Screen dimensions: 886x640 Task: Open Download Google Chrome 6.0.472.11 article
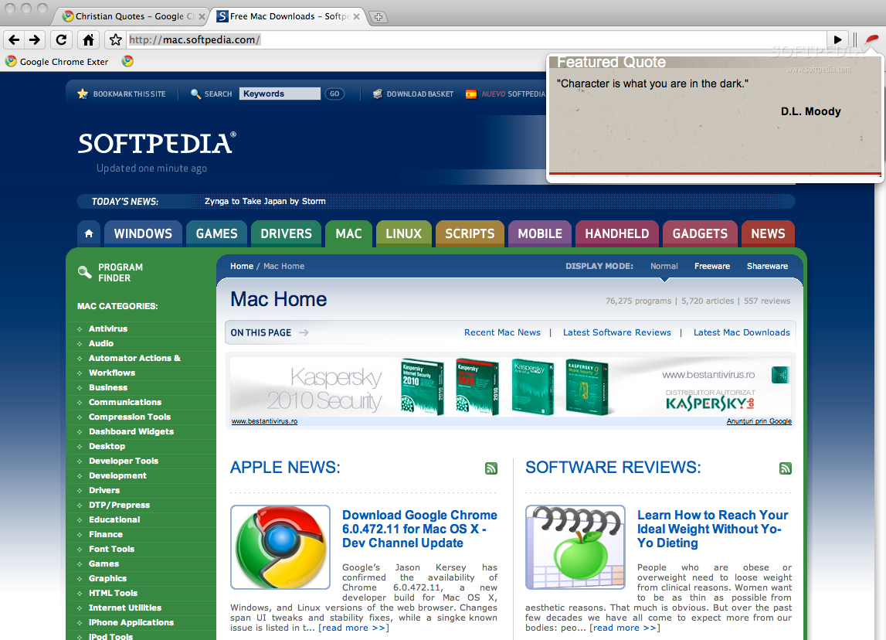(419, 529)
